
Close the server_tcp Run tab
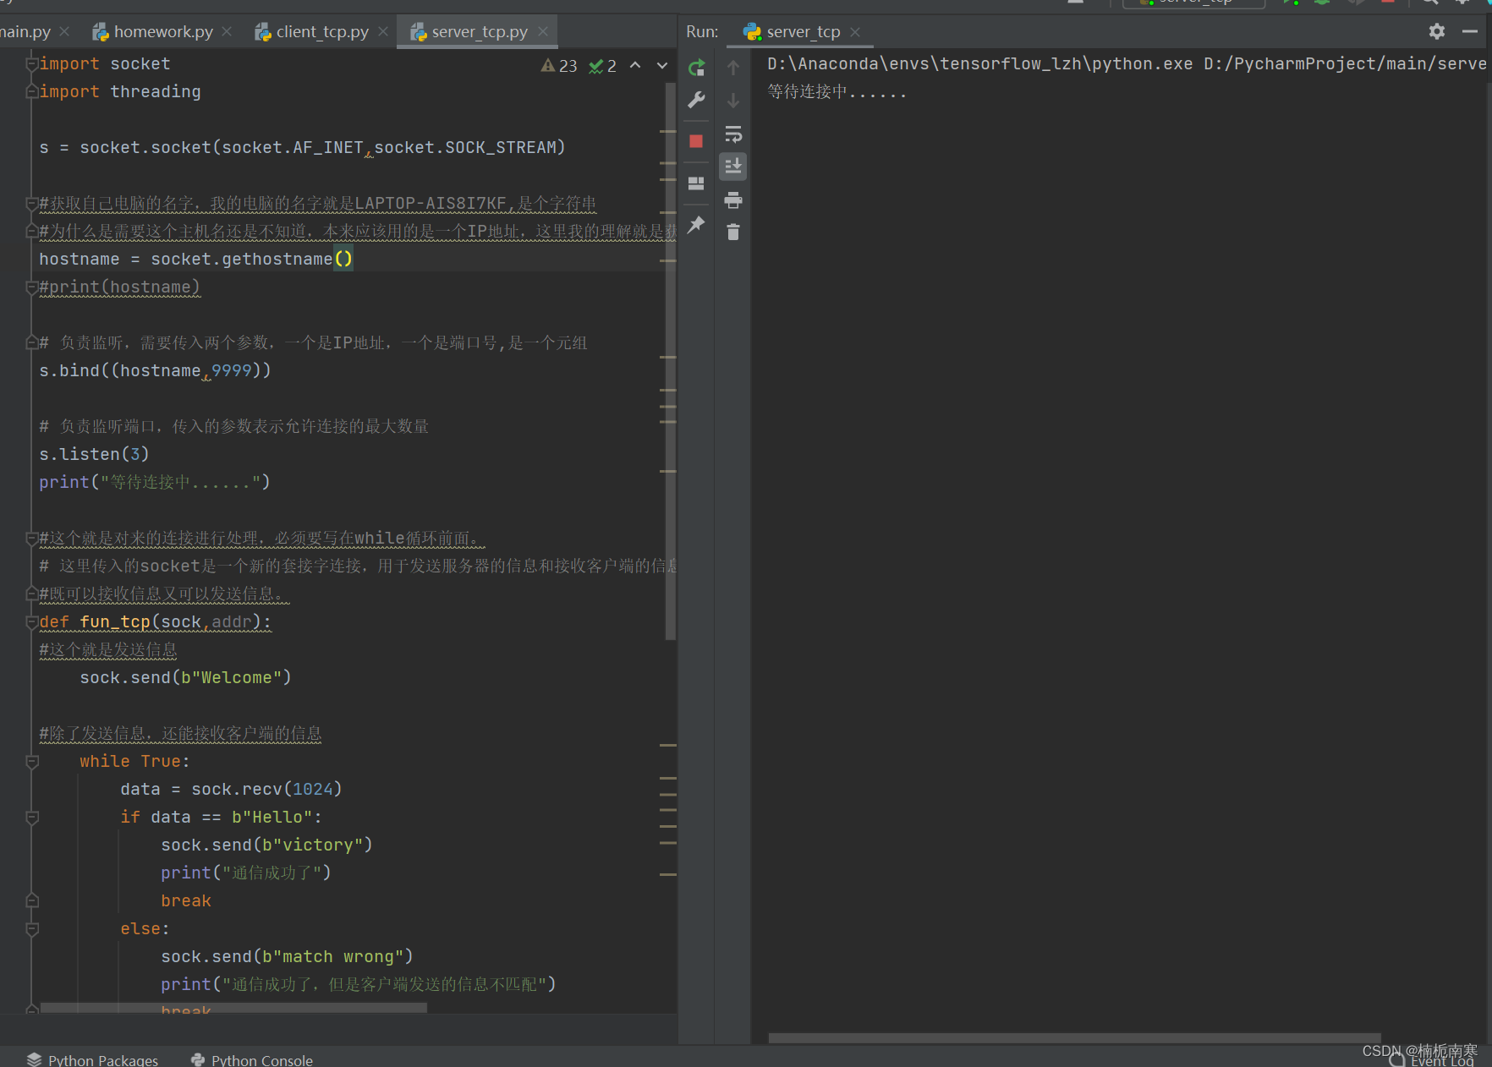(855, 31)
